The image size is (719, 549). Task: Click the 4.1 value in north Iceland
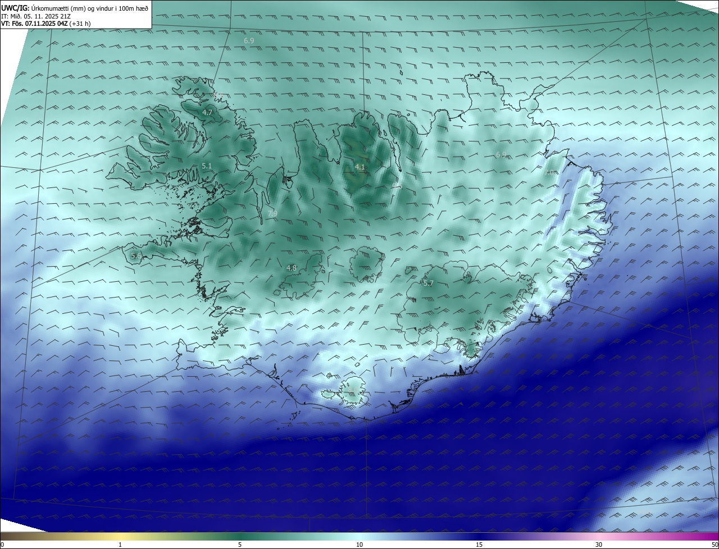tap(360, 167)
